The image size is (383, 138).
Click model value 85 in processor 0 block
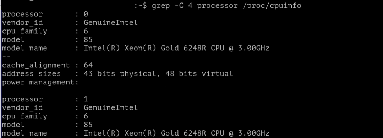tap(88, 40)
